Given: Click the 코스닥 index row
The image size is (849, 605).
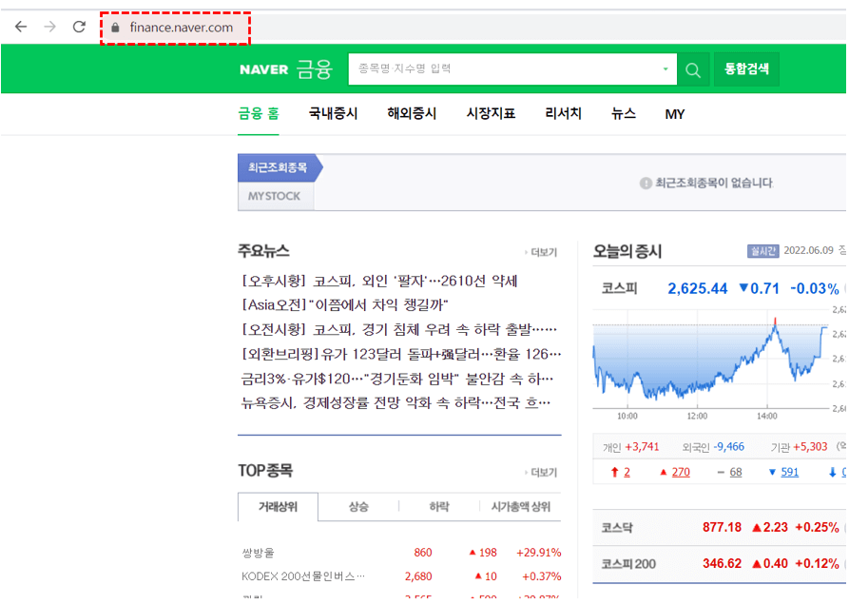Looking at the screenshot, I should (x=720, y=527).
